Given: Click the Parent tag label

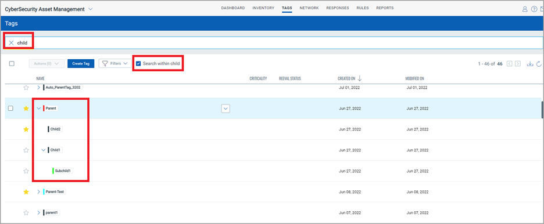Looking at the screenshot, I should 51,109.
